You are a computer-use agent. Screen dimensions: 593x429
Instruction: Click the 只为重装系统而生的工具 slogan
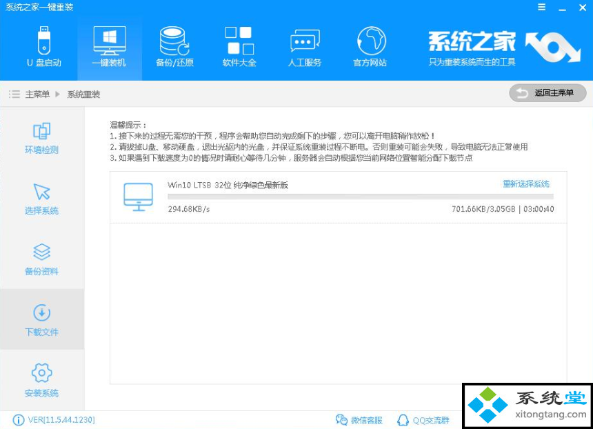[472, 61]
